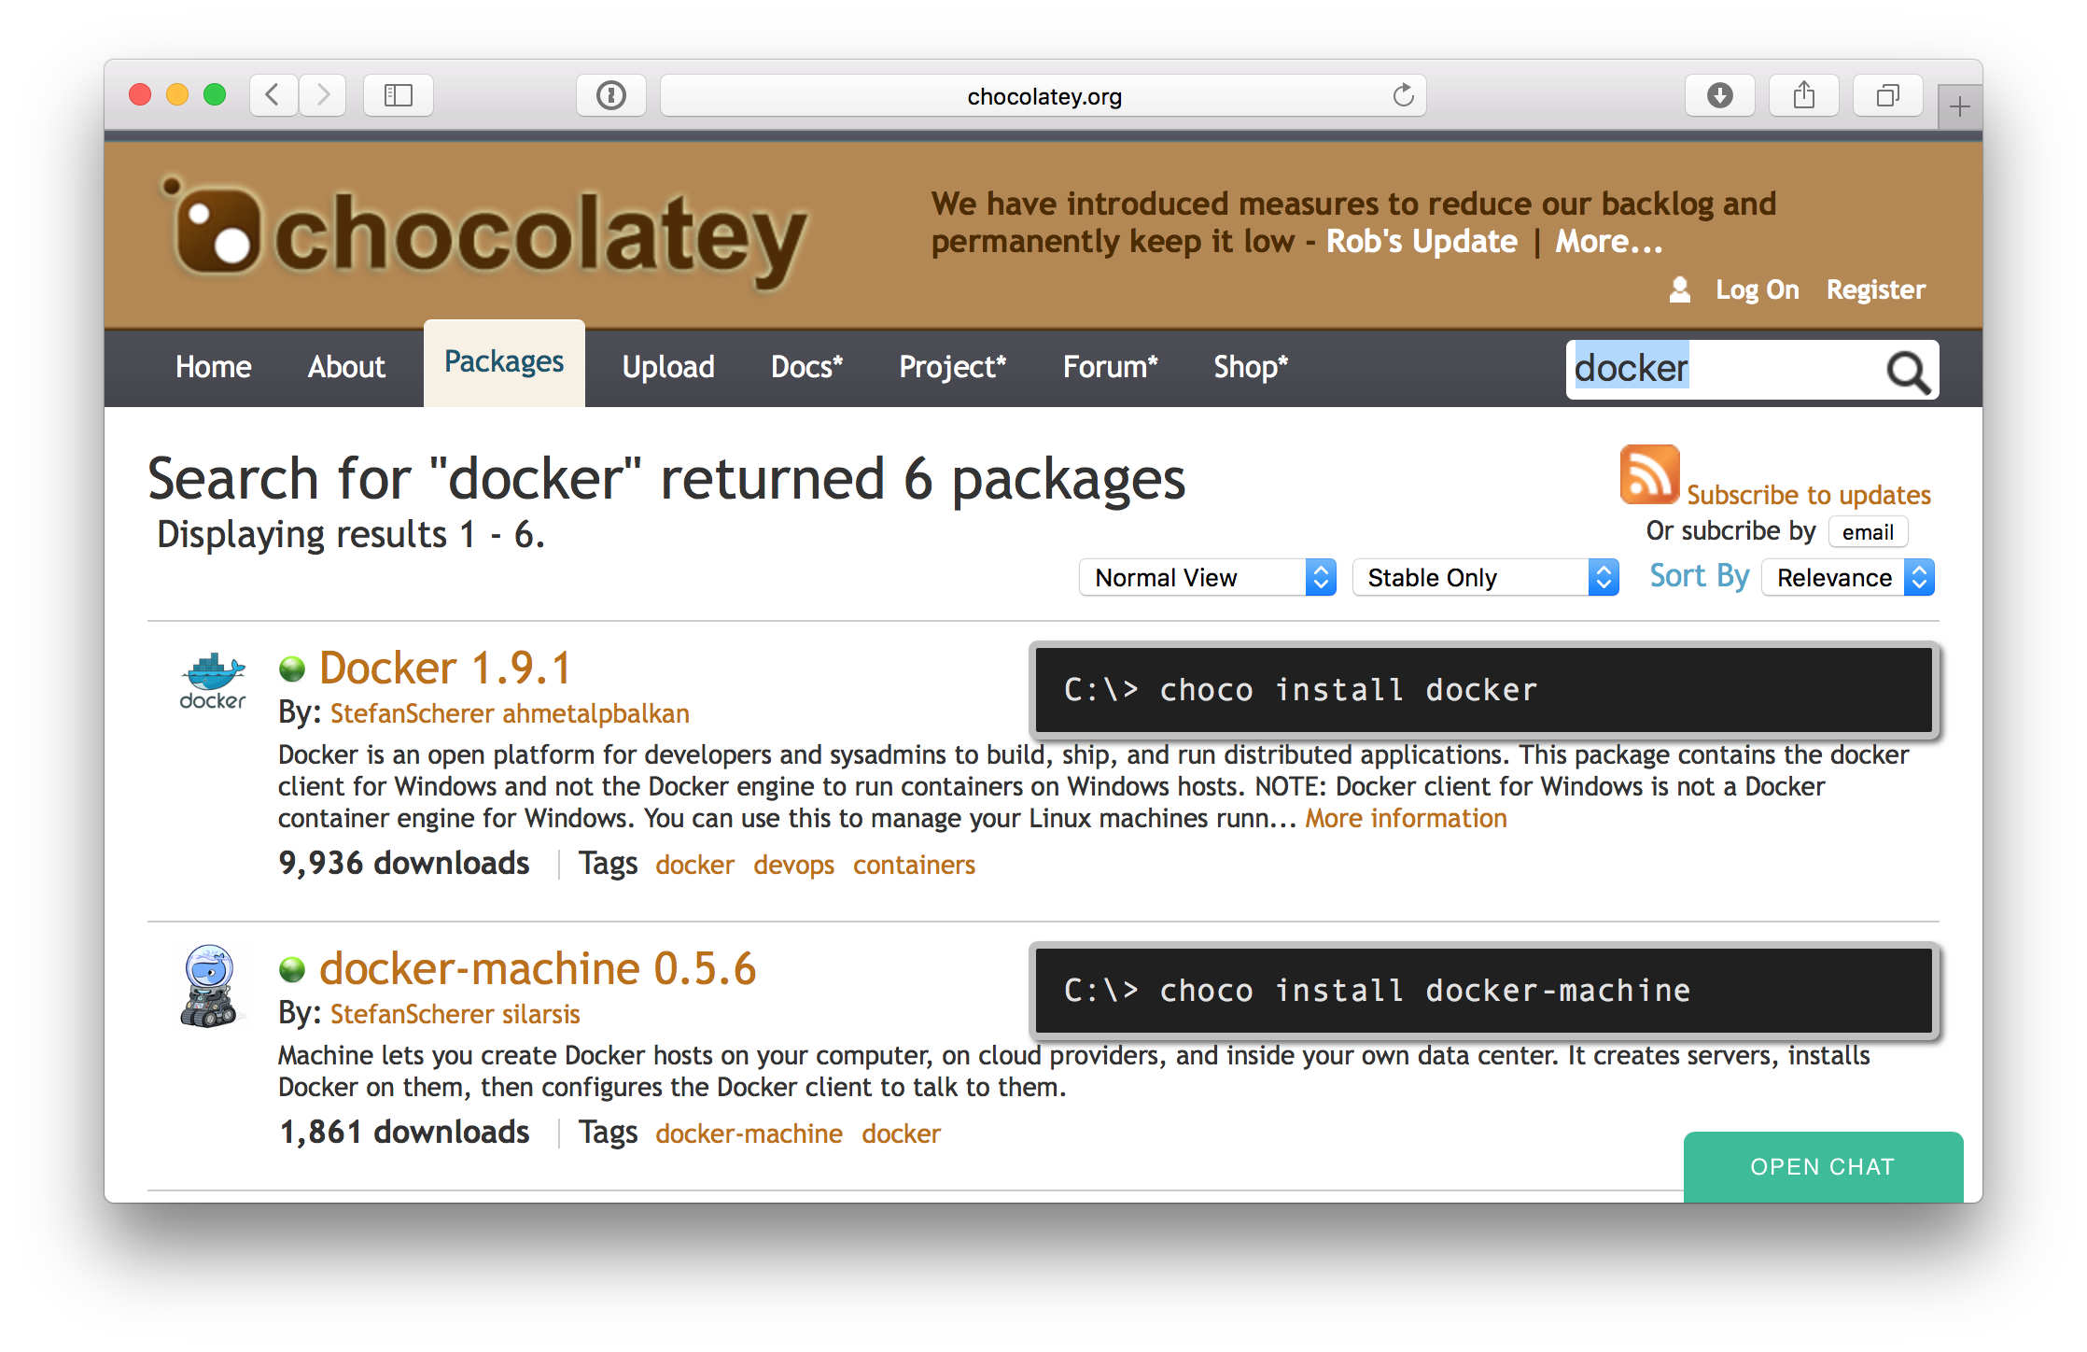The image size is (2087, 1352).
Task: Select the About menu item
Action: pyautogui.click(x=348, y=367)
